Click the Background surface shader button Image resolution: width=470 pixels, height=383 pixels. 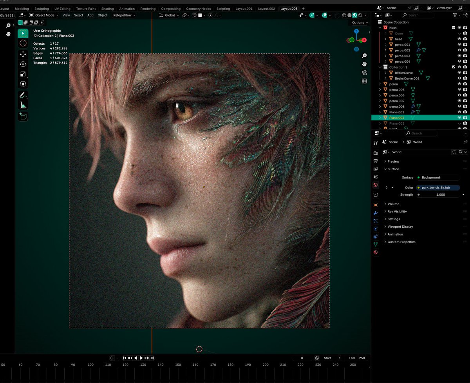[438, 178]
